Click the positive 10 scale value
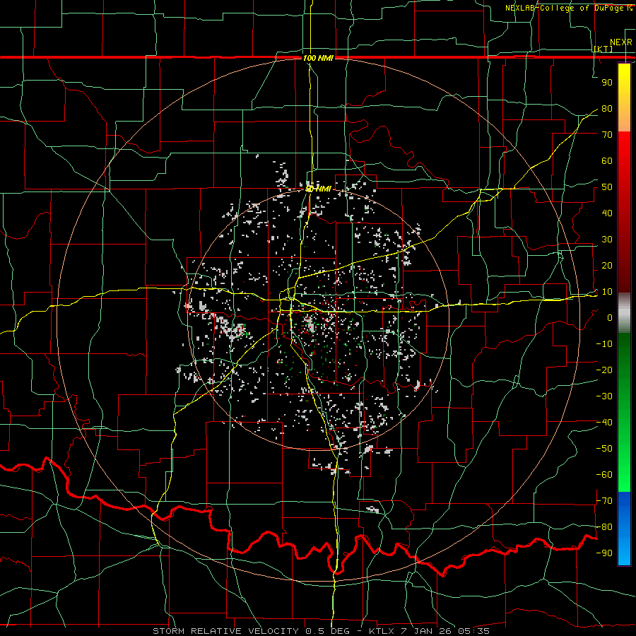 [x=607, y=292]
